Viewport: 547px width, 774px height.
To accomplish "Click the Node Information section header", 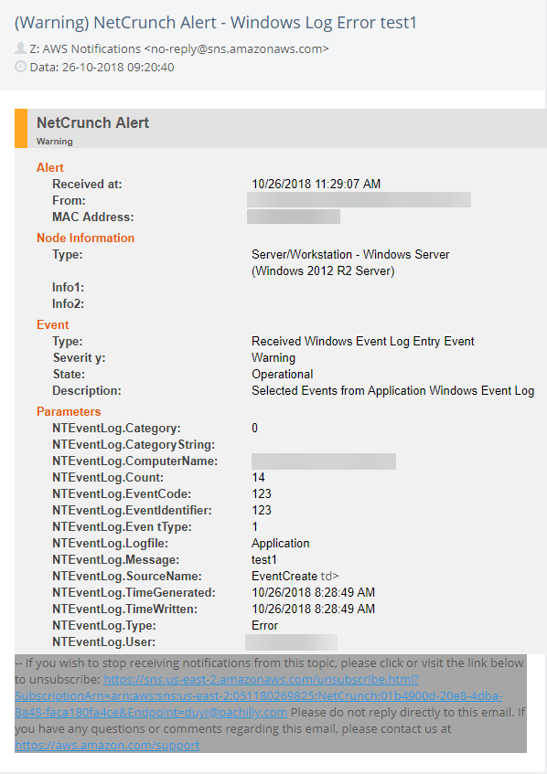I will 85,238.
